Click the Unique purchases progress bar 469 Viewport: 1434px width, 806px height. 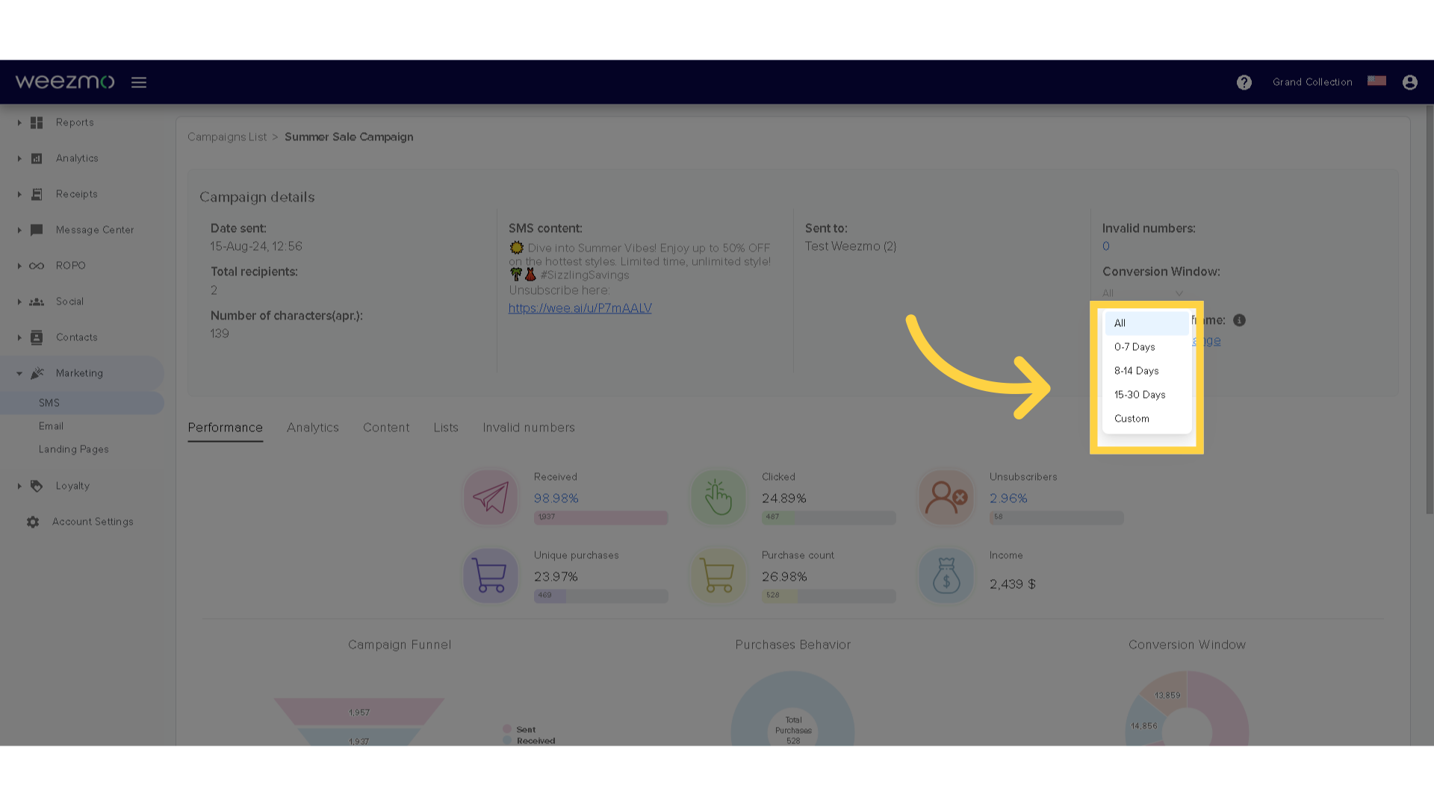[600, 596]
